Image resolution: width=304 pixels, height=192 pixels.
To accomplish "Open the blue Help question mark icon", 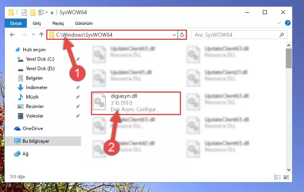I will 287,23.
